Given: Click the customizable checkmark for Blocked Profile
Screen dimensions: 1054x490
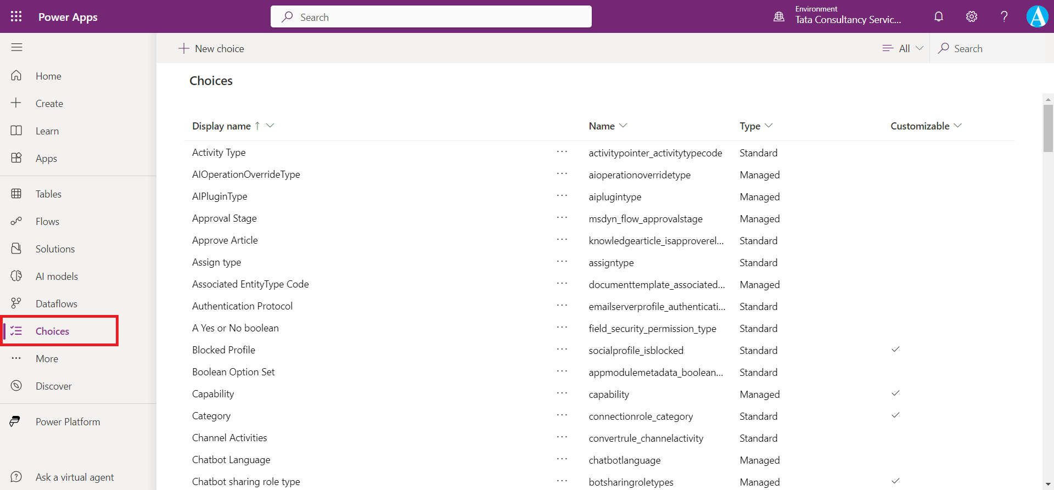Looking at the screenshot, I should tap(895, 350).
